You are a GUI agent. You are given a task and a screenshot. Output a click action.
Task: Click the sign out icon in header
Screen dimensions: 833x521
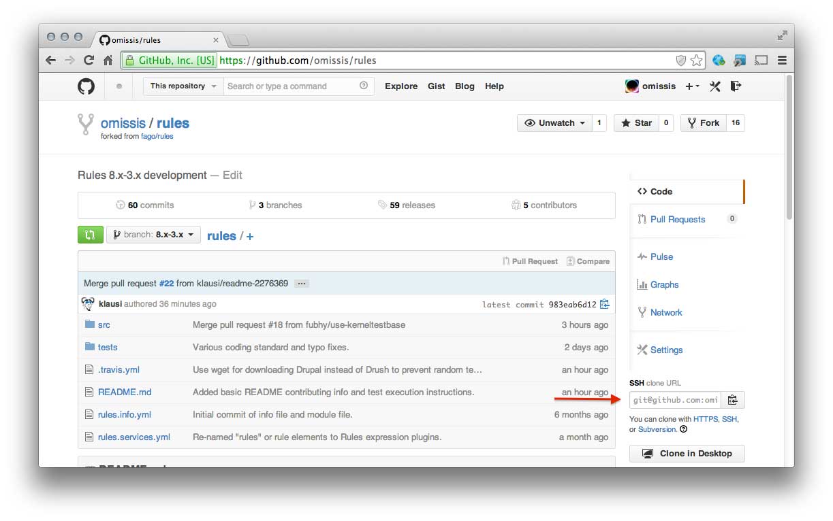point(736,86)
